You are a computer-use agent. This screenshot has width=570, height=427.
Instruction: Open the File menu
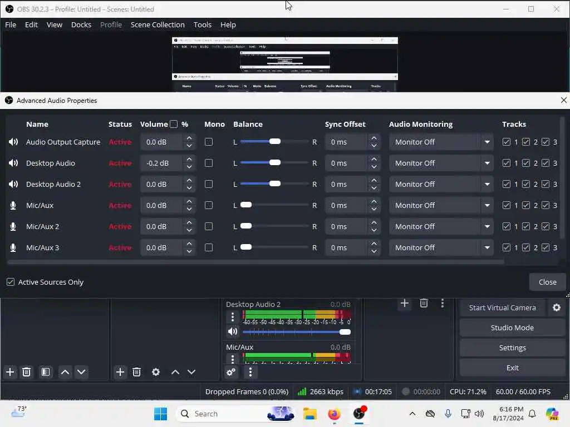pos(11,24)
